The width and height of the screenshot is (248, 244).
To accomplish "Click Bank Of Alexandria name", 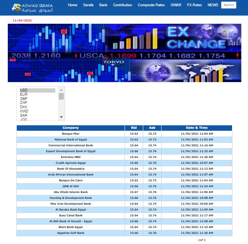I will click(x=71, y=169).
